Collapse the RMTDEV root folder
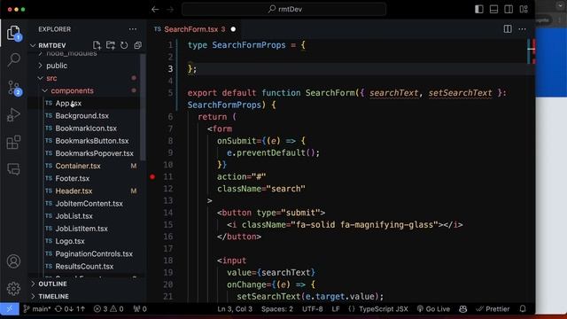The width and height of the screenshot is (567, 319). click(x=33, y=45)
